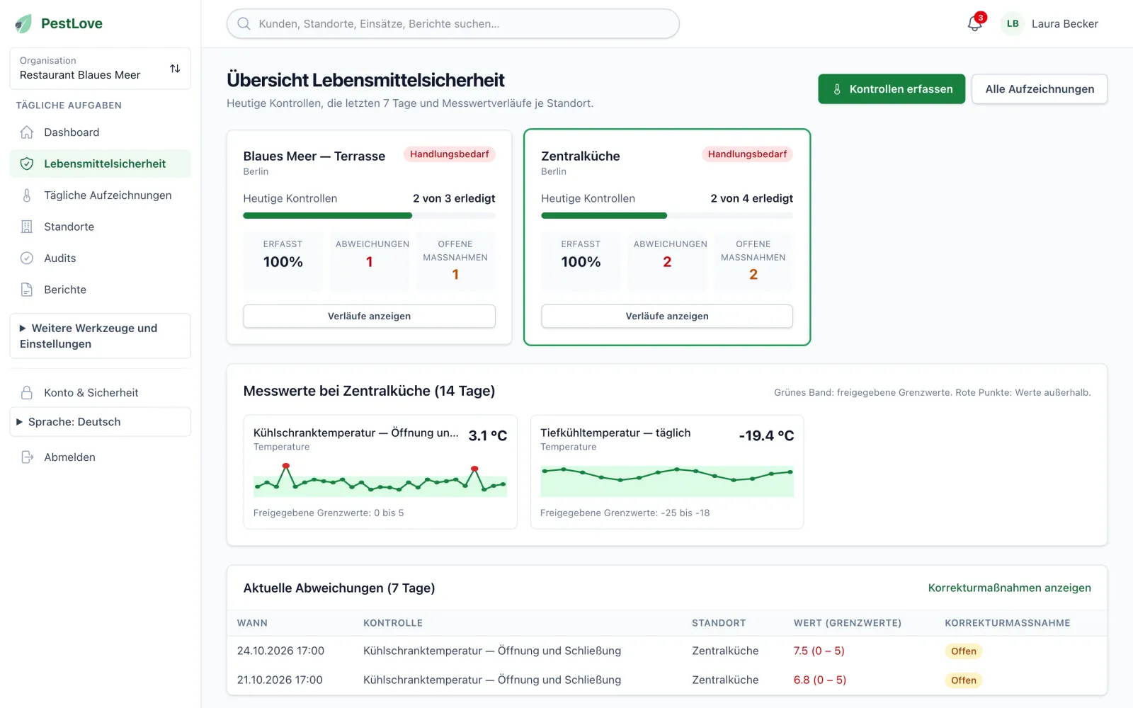Open notifications bell with 3 alerts
This screenshot has height=708, width=1133.
(975, 23)
